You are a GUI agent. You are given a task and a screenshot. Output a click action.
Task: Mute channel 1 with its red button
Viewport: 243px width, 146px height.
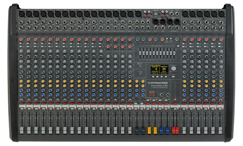tap(21, 104)
